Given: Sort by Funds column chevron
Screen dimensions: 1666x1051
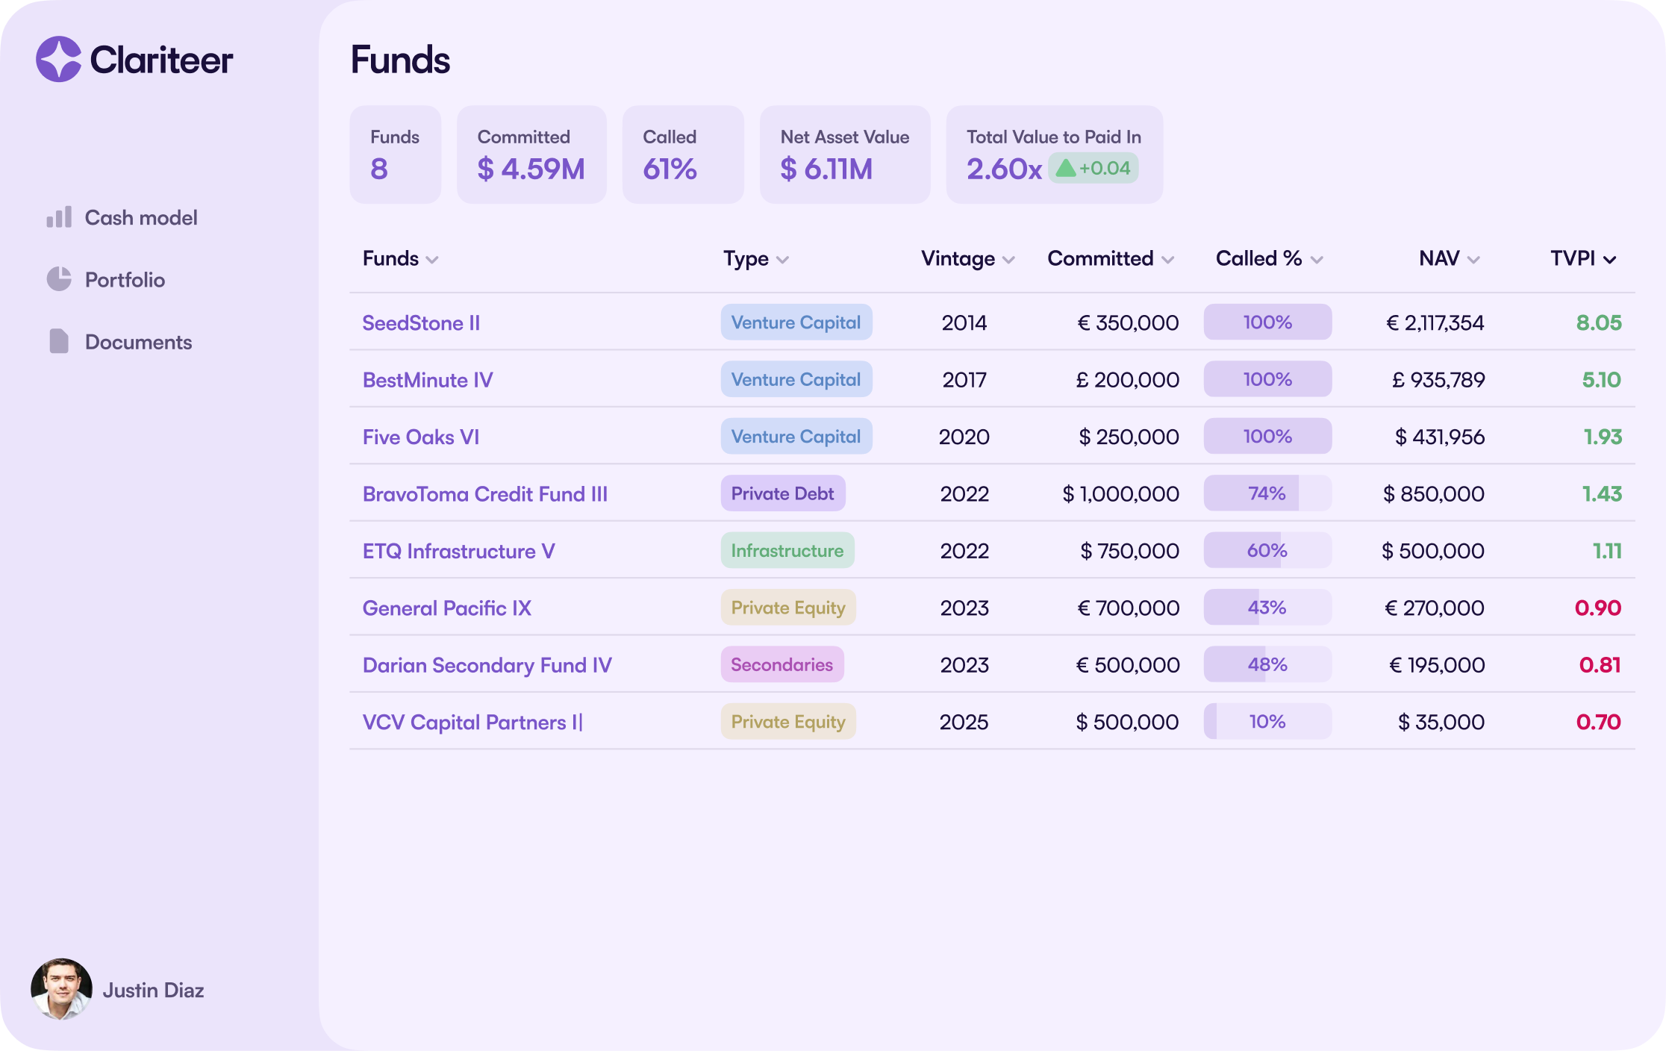Looking at the screenshot, I should [432, 260].
